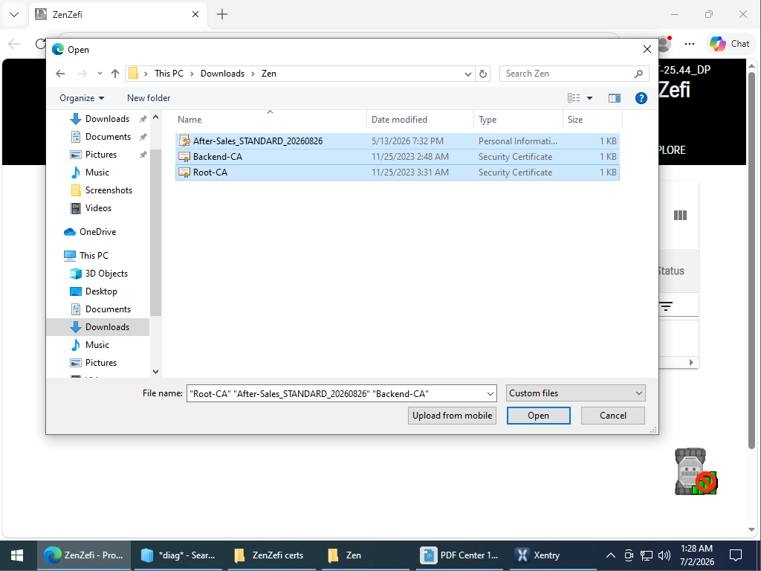Open the Organize menu

(x=82, y=98)
